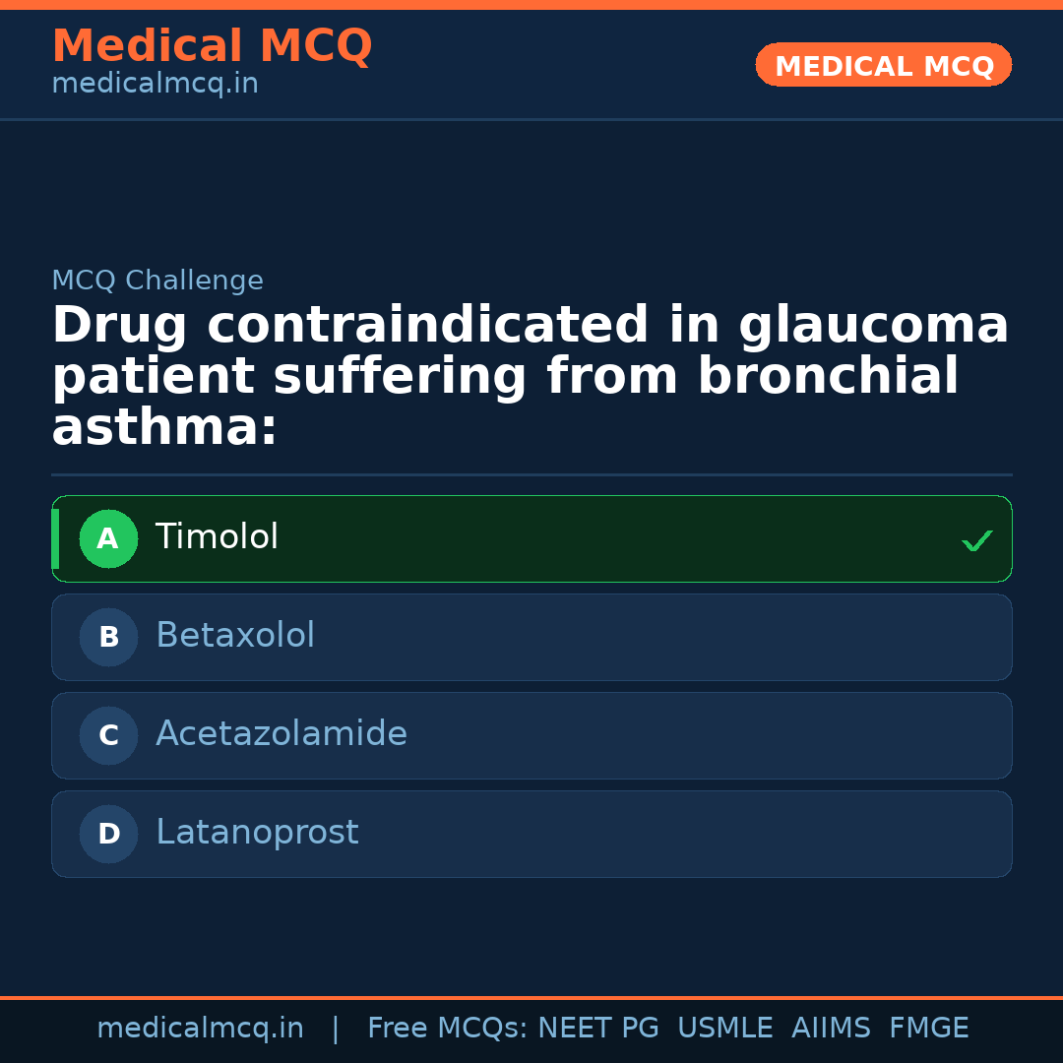
Task: Click the green A option circle
Action: (x=108, y=538)
